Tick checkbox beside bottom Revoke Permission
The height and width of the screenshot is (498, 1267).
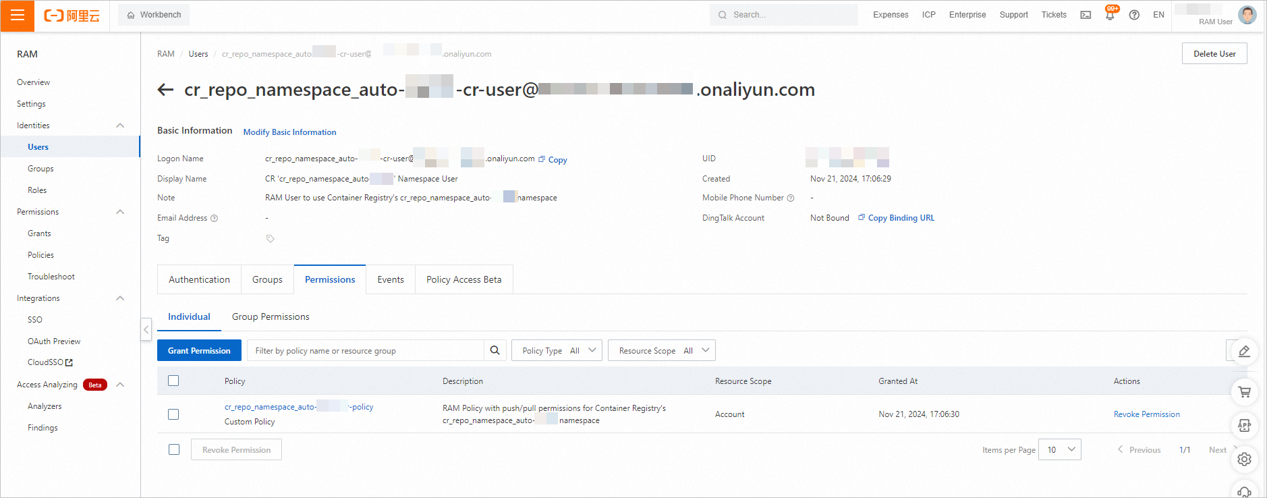[174, 449]
